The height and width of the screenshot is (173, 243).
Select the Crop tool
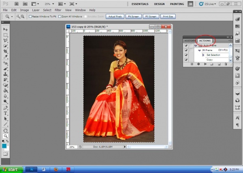(6, 52)
